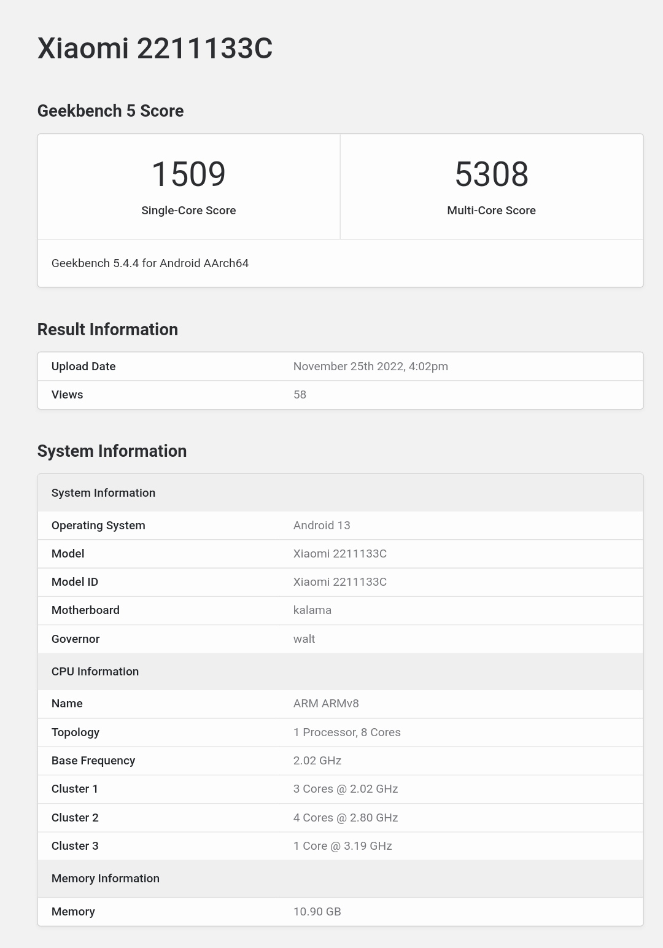Click the large 'System Information' section heading
Image resolution: width=663 pixels, height=948 pixels.
(x=112, y=451)
